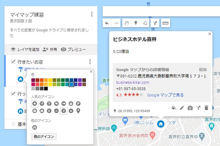Pick the question mark icon
This screenshot has width=220, height=146.
tap(34, 111)
